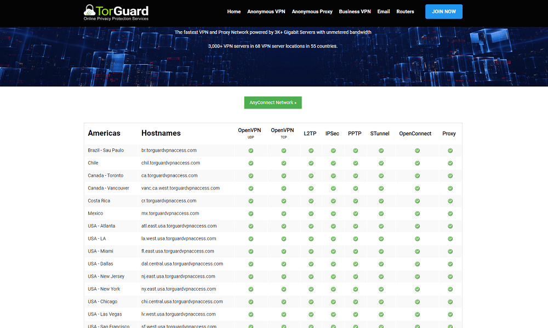Image resolution: width=548 pixels, height=328 pixels.
Task: Click the Proxy checkmark for Brazil - Sau Paulo
Action: 450,151
